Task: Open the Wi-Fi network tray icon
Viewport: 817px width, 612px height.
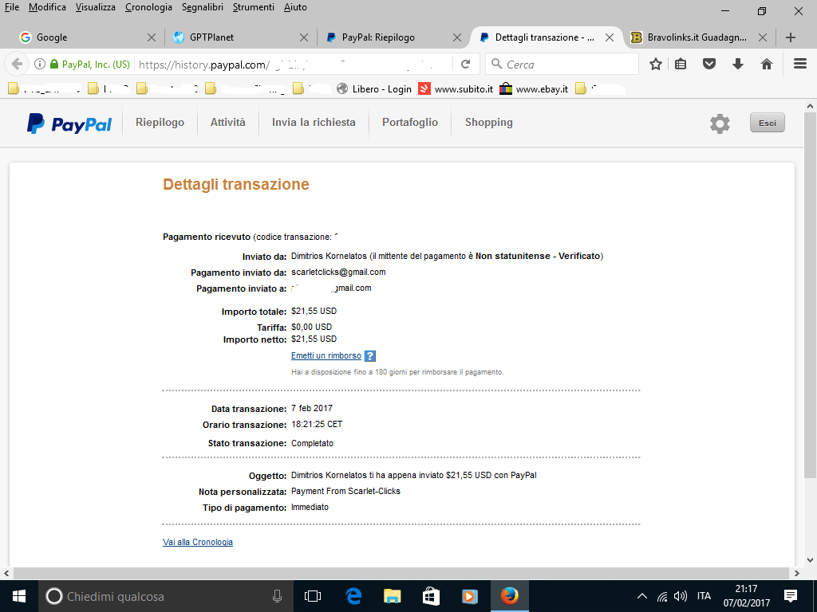Action: [x=661, y=596]
